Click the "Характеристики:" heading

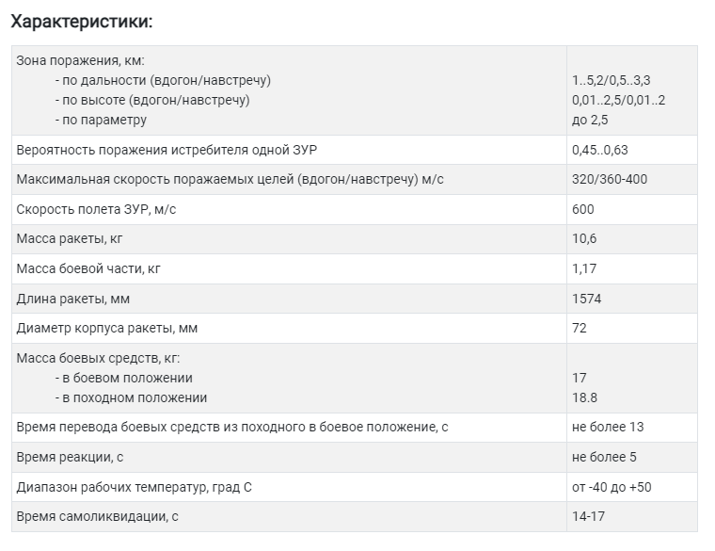[x=82, y=20]
